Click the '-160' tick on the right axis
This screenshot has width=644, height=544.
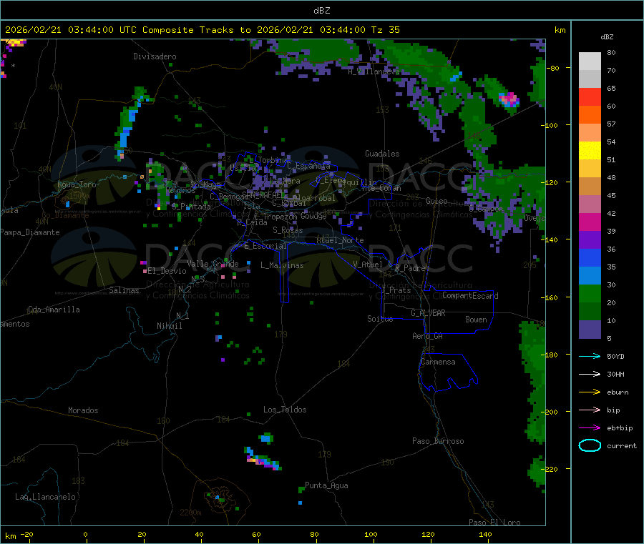click(x=550, y=297)
